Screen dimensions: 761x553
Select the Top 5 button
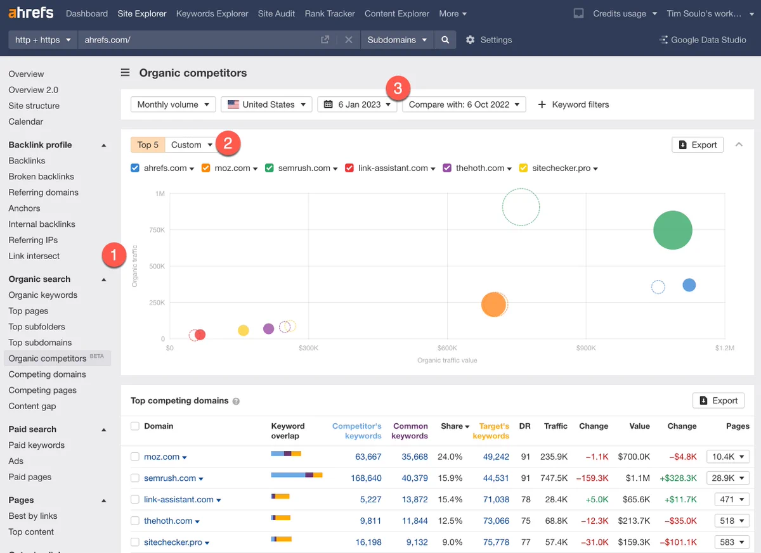pyautogui.click(x=148, y=144)
